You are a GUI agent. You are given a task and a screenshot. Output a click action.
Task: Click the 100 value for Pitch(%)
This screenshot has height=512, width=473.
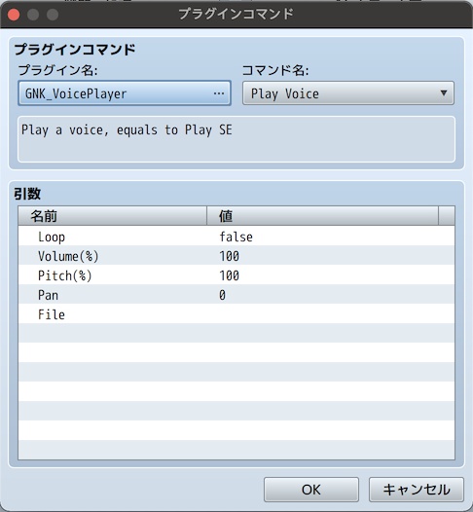[229, 275]
